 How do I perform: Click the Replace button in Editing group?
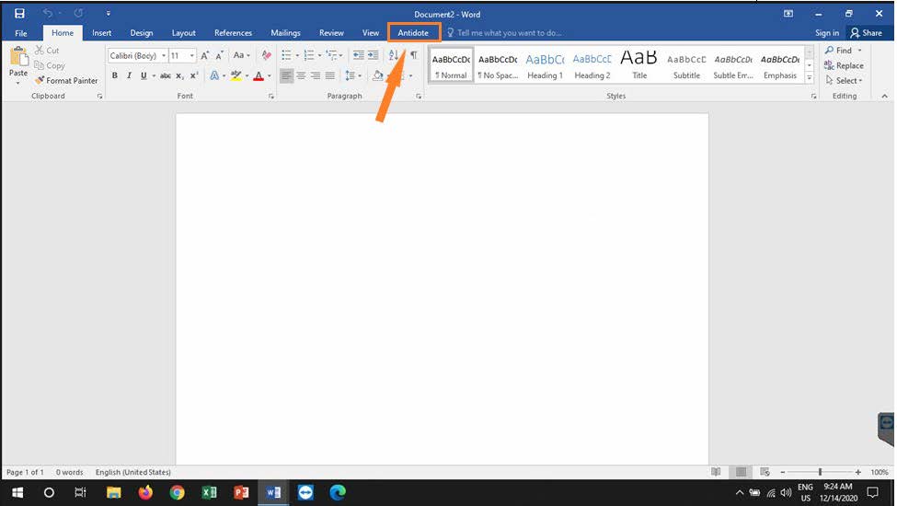[x=844, y=65]
